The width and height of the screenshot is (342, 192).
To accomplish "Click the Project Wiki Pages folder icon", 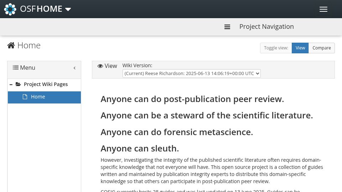I will pos(18,84).
